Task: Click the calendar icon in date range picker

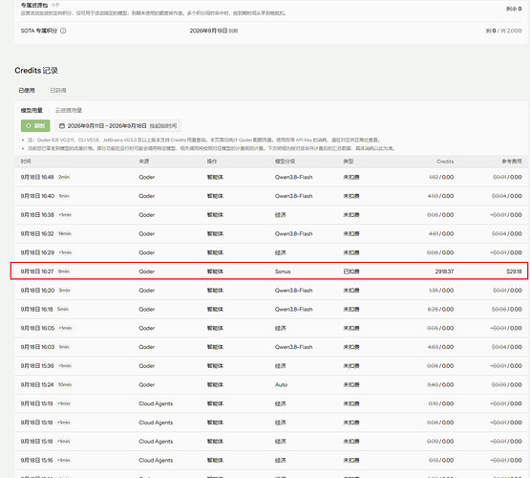Action: coord(62,126)
